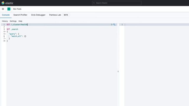This screenshot has width=189, height=106.
Task: Click the "query": { line
Action: [x=14, y=34]
